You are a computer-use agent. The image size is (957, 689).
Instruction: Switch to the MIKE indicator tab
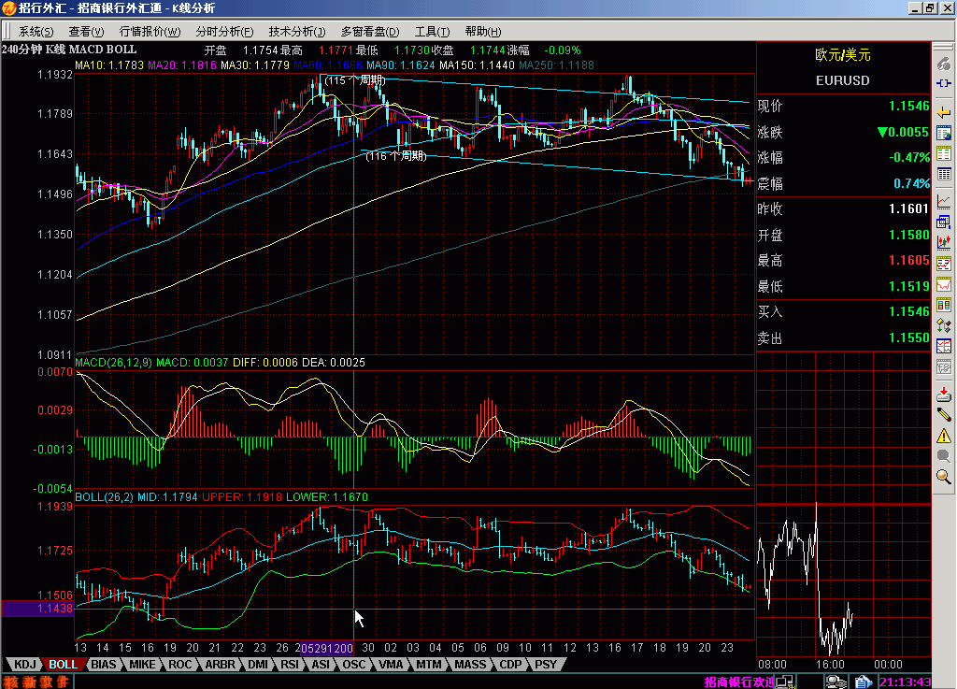click(142, 665)
